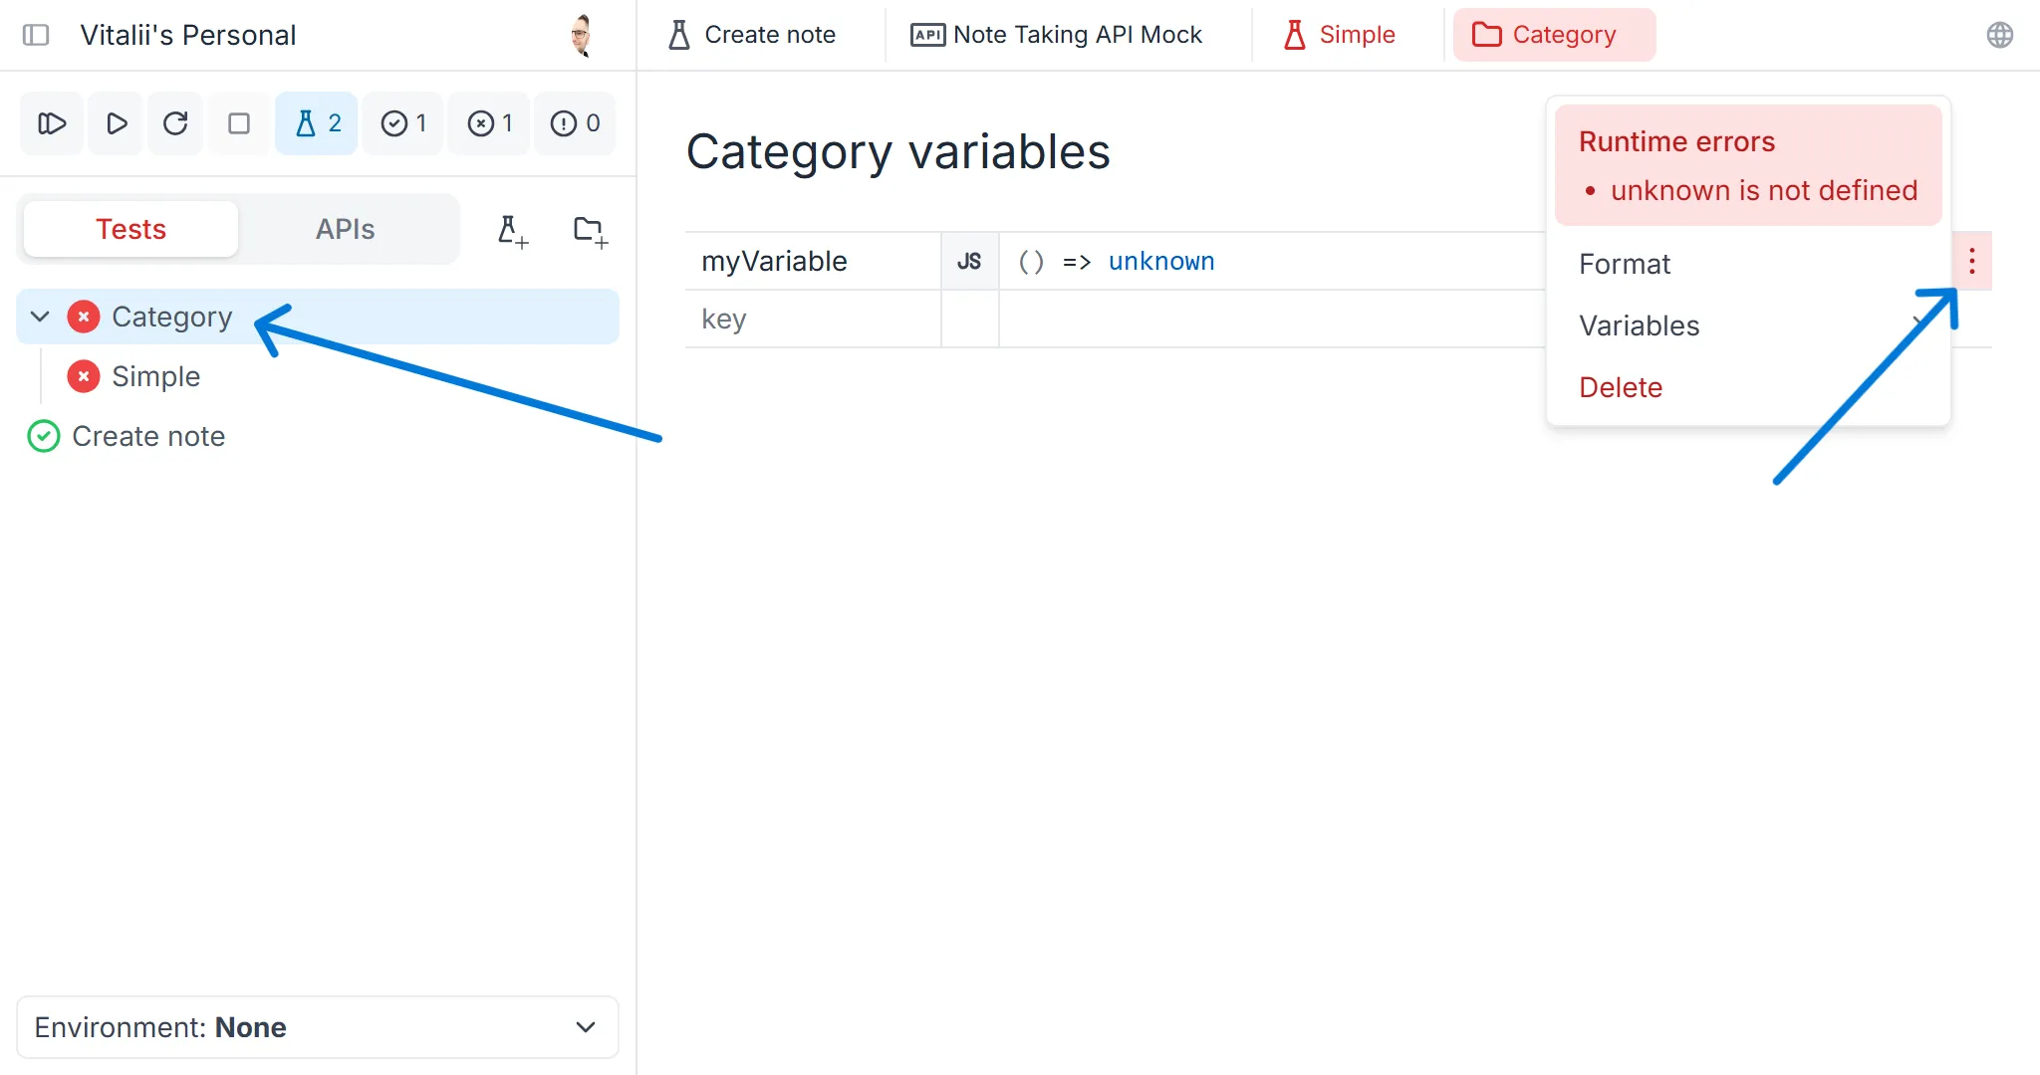Viewport: 2040px width, 1075px height.
Task: Click the flask/test suite icon in toolbar
Action: 308,122
